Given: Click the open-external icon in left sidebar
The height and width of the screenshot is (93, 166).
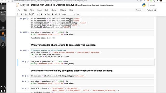Looking at the screenshot, I should pyautogui.click(x=4, y=12).
